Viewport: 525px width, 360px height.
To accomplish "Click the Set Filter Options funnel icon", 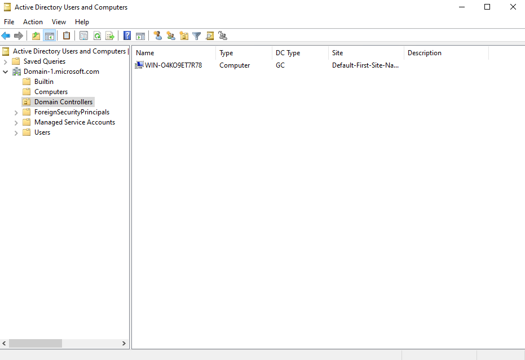I will pyautogui.click(x=196, y=35).
